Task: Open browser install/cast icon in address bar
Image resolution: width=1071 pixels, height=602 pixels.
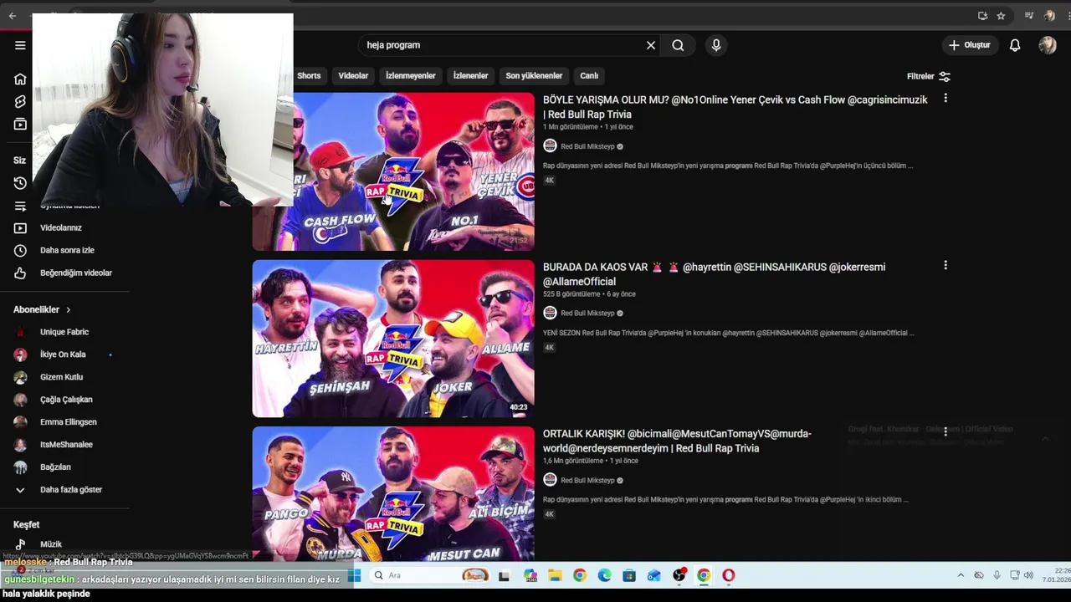Action: [x=982, y=15]
